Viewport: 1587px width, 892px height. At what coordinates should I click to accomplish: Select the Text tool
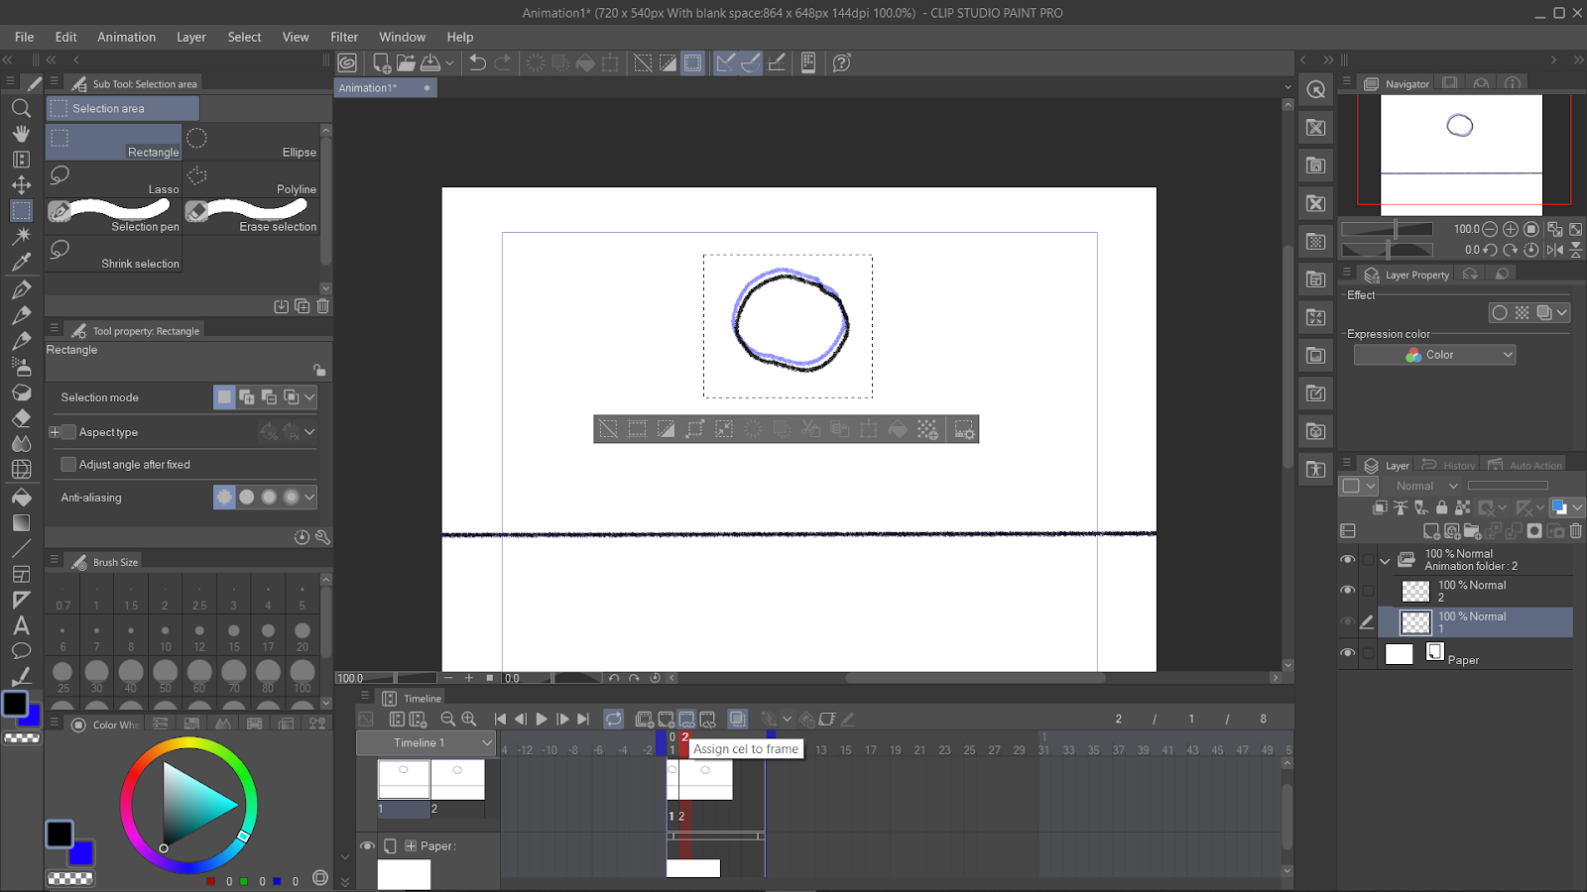tap(21, 625)
